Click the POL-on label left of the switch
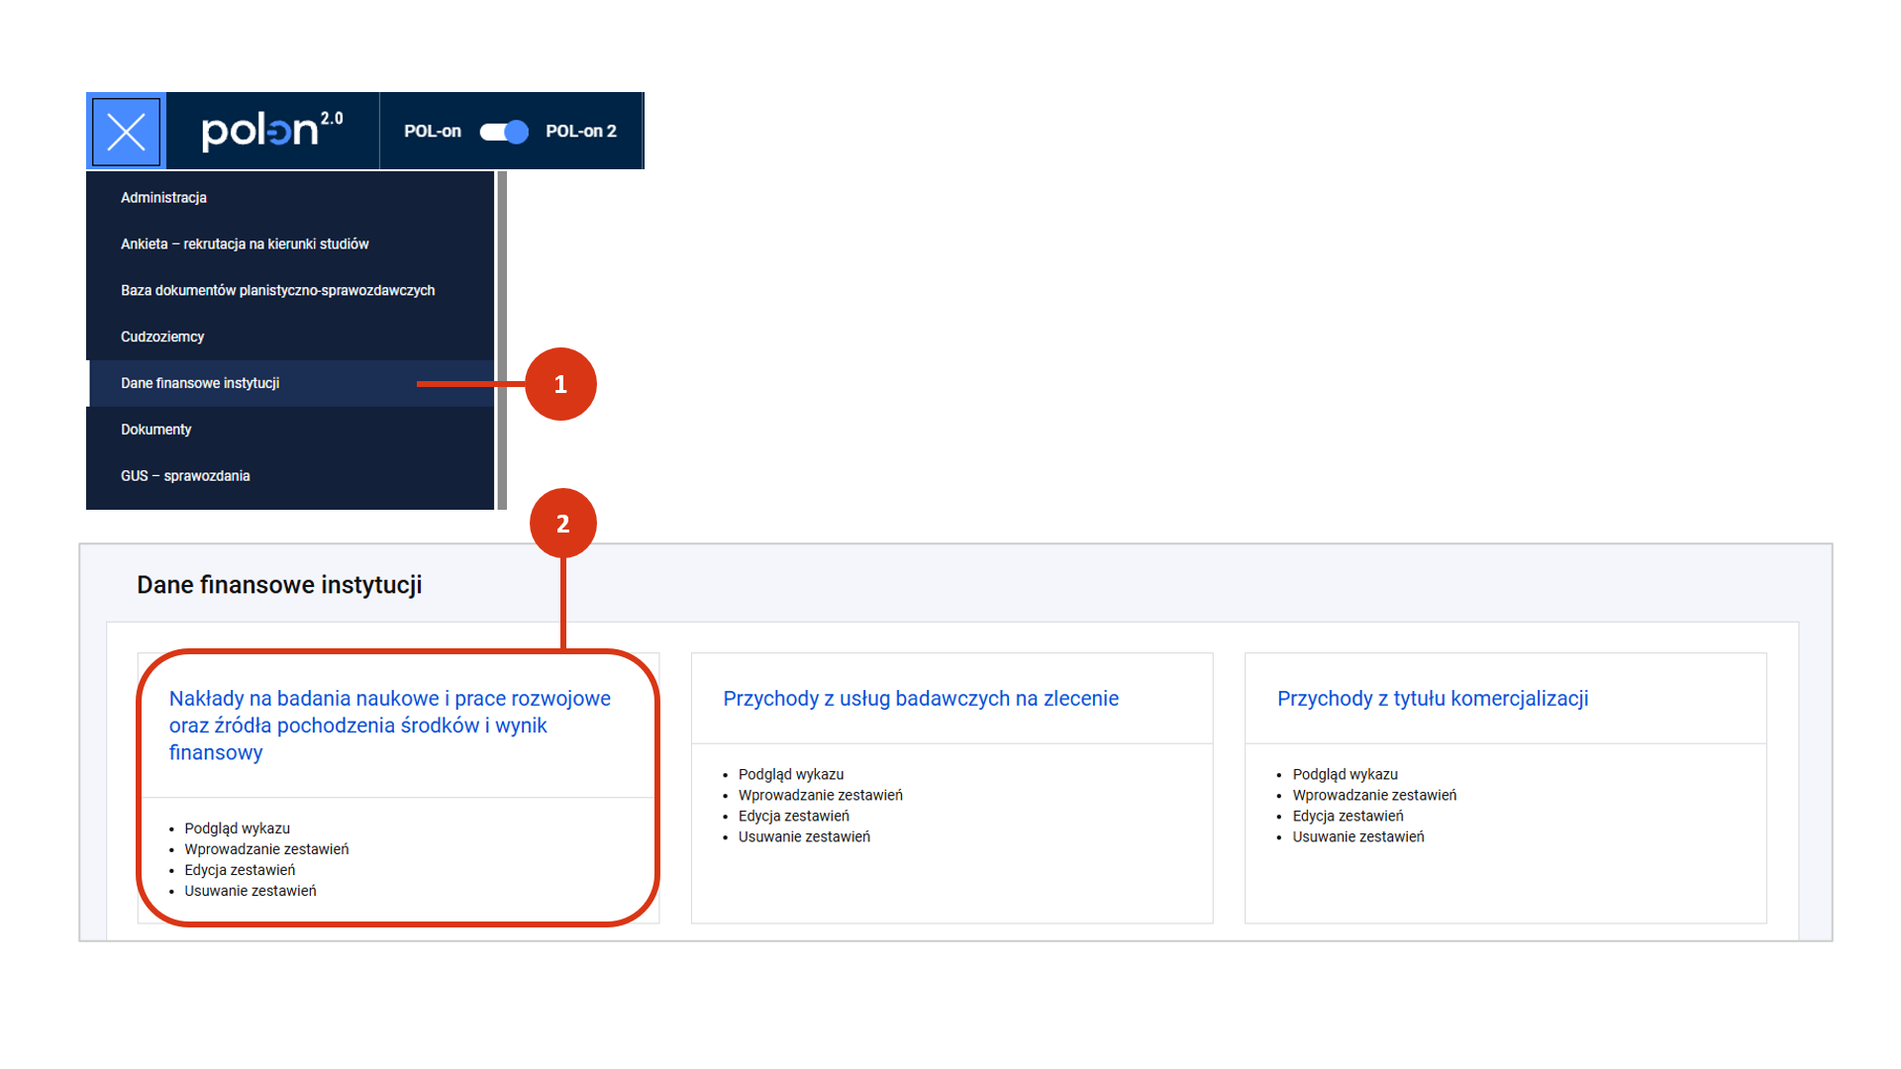The height and width of the screenshot is (1069, 1901). point(432,132)
